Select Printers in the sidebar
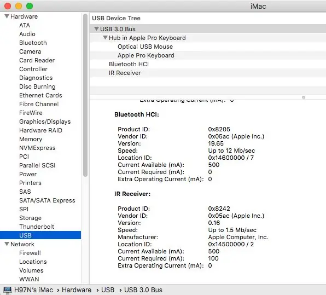Screen dimensions: 326x295 click(30, 183)
